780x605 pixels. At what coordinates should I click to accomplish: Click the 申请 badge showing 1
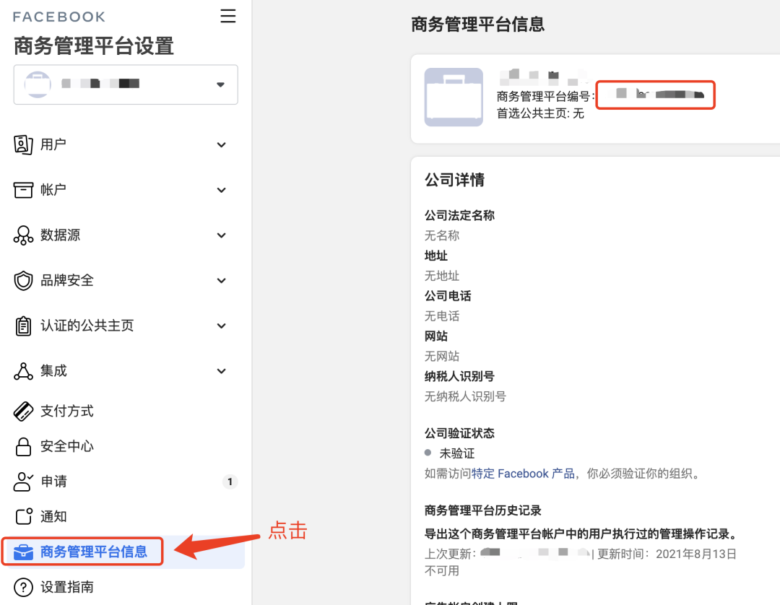click(x=230, y=482)
